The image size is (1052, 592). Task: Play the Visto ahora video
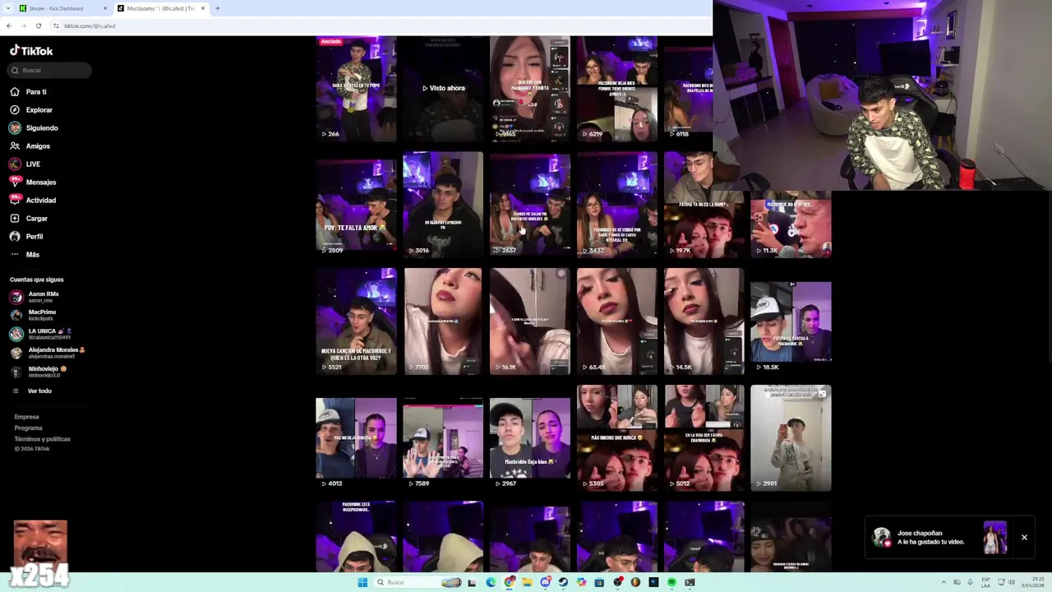pos(443,89)
